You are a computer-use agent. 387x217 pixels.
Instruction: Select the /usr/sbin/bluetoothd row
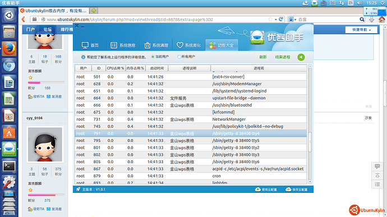[x=191, y=105]
